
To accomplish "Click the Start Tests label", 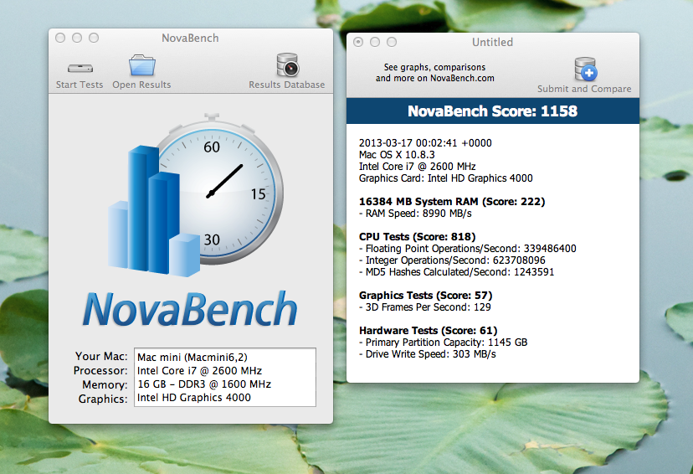I will [80, 85].
